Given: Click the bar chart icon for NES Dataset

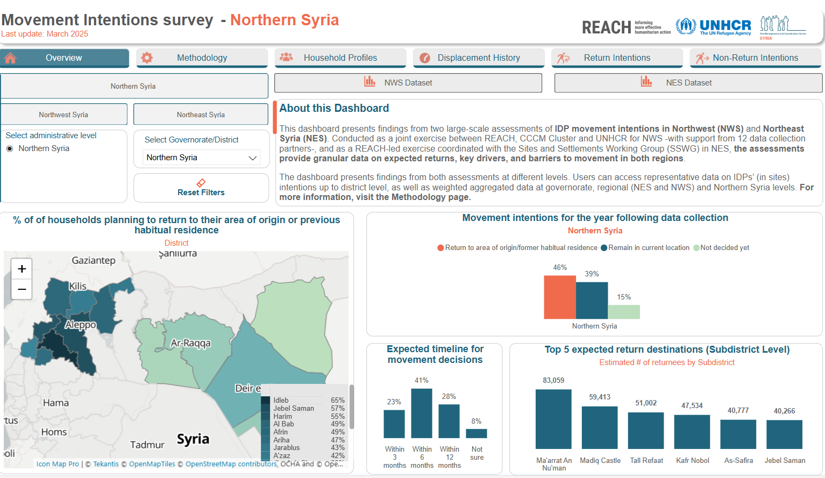Looking at the screenshot, I should point(646,82).
